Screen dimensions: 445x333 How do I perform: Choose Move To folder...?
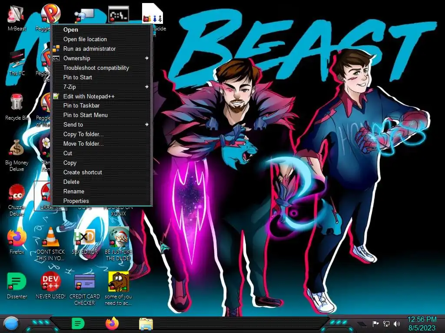101,144
